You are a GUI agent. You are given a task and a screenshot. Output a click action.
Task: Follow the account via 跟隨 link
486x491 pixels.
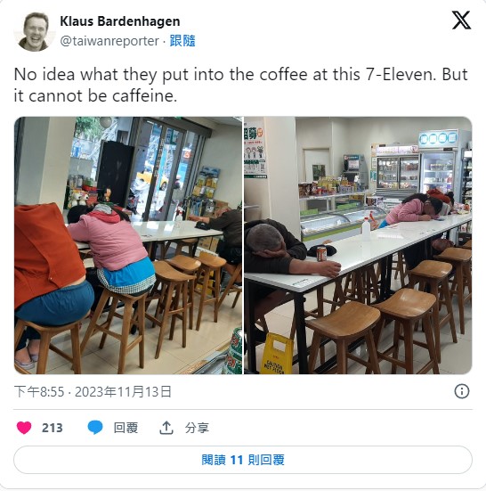[182, 41]
